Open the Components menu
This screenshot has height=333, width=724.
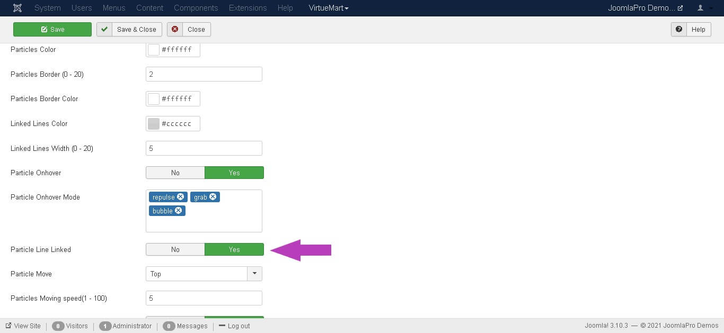196,8
